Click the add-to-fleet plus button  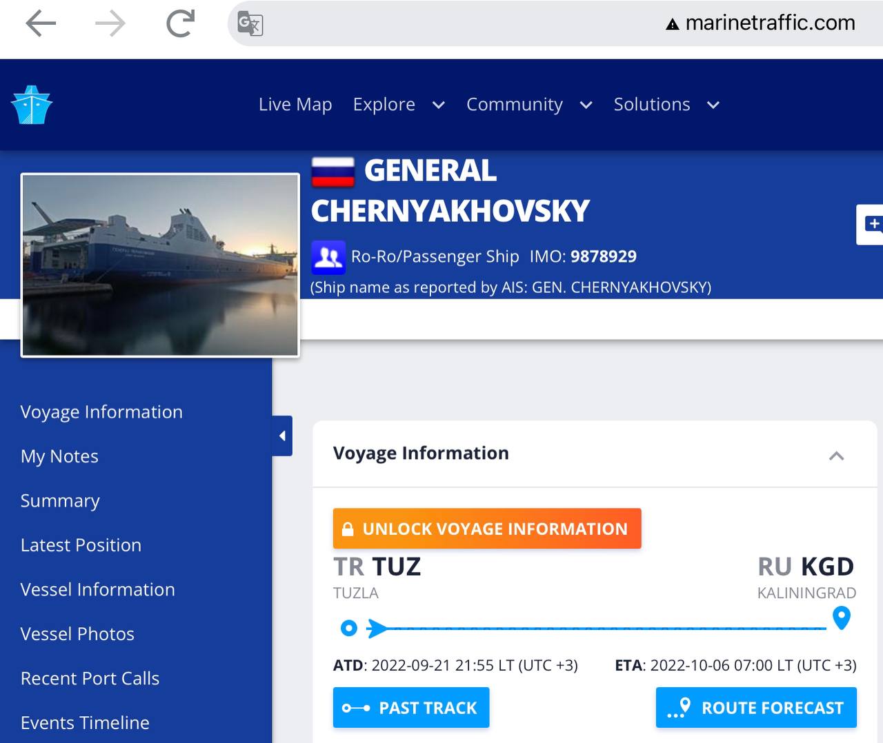(x=871, y=224)
